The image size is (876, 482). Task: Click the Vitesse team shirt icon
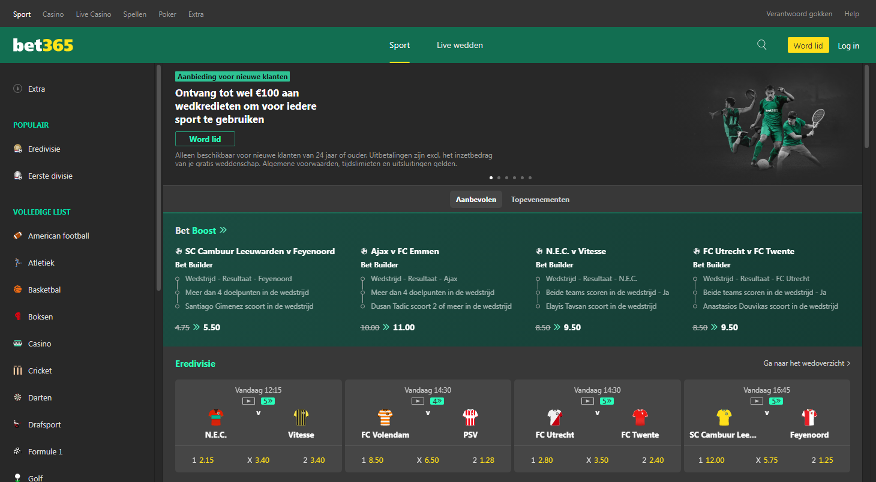point(301,417)
